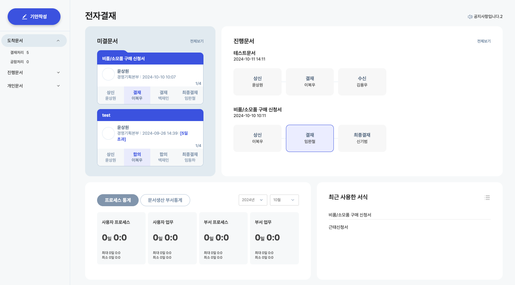Click the speaker icon beside the notice text
The height and width of the screenshot is (285, 515).
click(x=470, y=17)
